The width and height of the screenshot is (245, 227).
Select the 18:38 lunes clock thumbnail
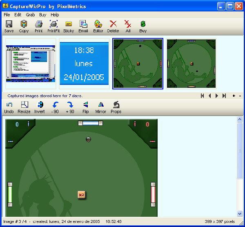[x=84, y=64]
